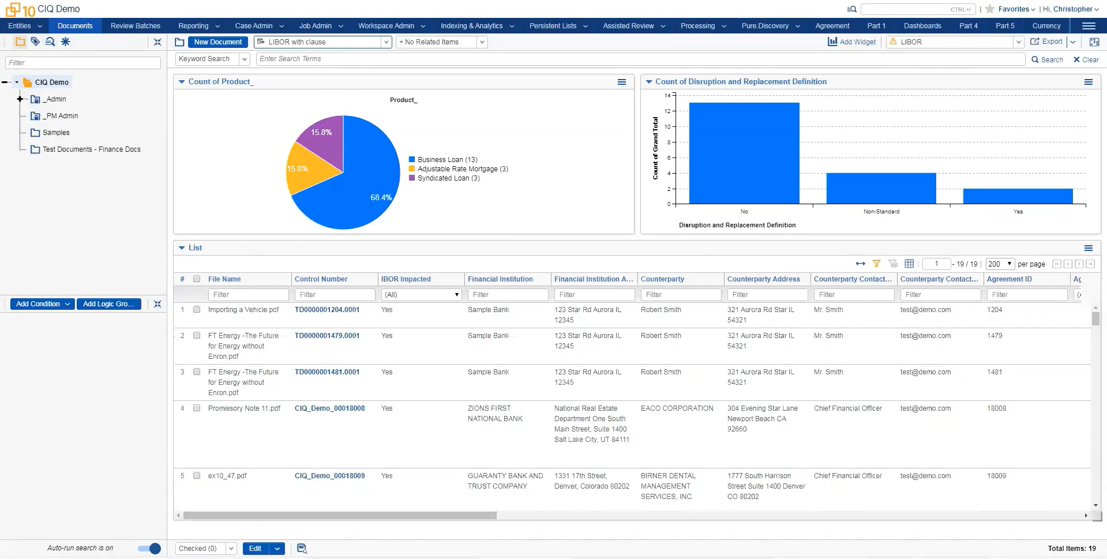The height and width of the screenshot is (559, 1107).
Task: Click the blue Business Loan legend swatch
Action: tap(412, 160)
